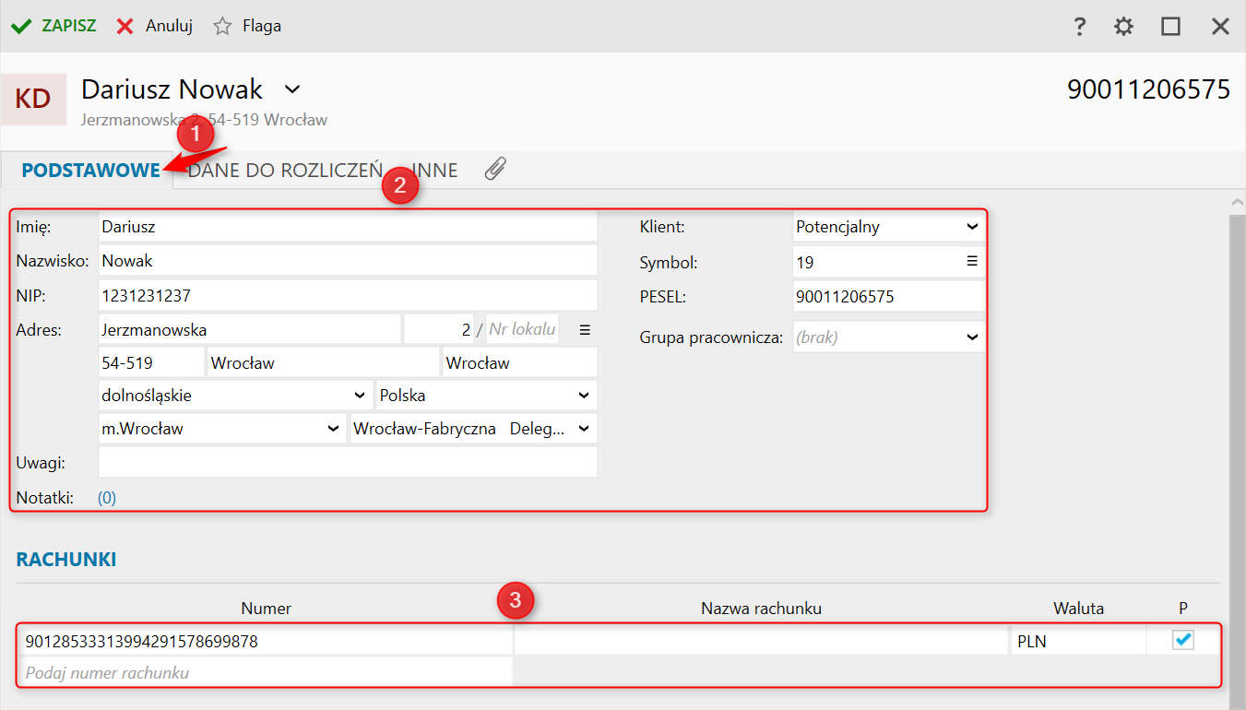Toggle the primary account checkbox

coord(1183,641)
